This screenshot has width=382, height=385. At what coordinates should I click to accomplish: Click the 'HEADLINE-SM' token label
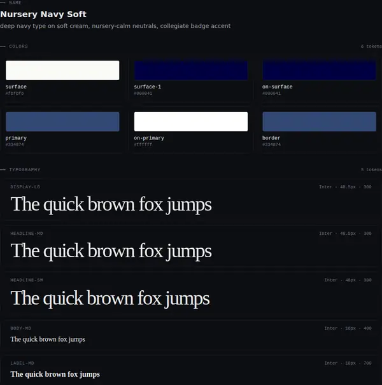point(27,280)
